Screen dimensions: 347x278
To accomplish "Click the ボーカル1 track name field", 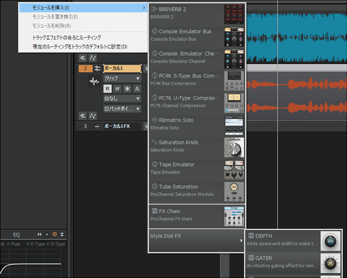I will tap(122, 68).
